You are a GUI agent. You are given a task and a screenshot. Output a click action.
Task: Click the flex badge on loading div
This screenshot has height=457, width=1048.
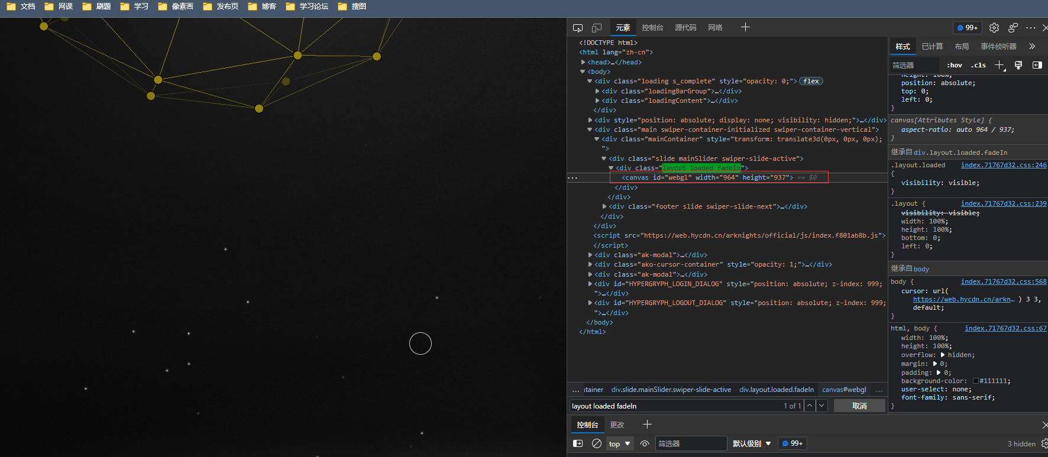click(811, 81)
